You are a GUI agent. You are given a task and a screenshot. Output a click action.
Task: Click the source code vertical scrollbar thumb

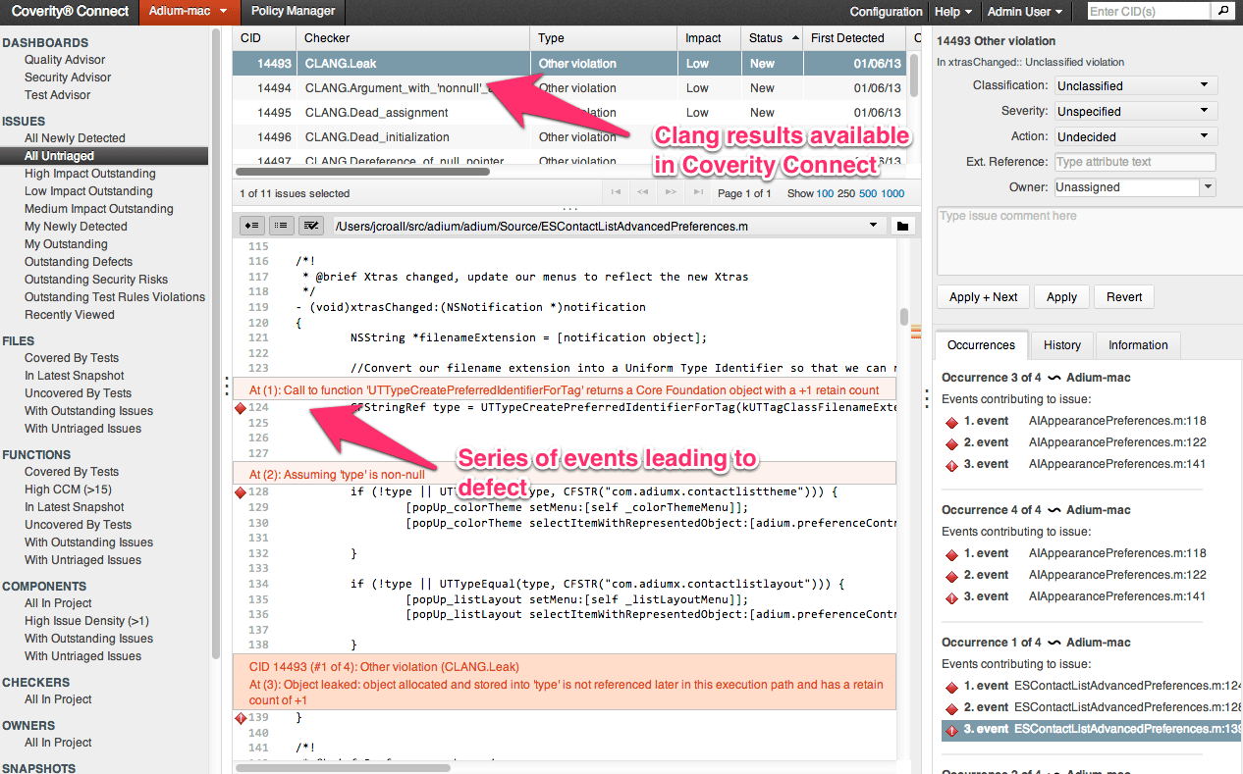pyautogui.click(x=904, y=317)
